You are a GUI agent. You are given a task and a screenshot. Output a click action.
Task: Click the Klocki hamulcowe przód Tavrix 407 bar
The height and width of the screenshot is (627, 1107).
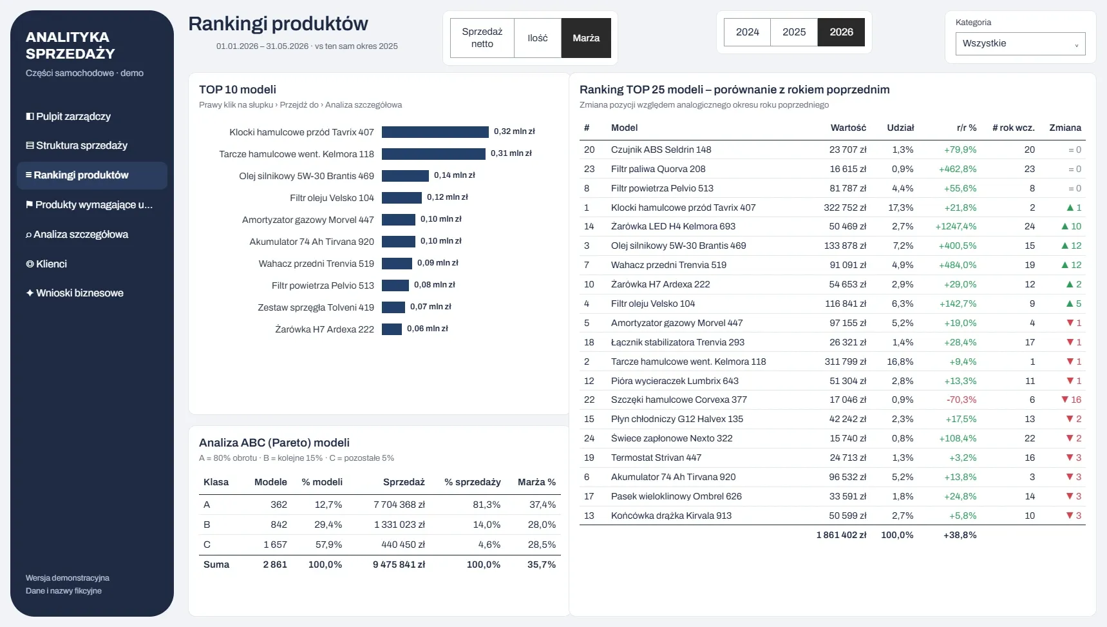(x=435, y=132)
